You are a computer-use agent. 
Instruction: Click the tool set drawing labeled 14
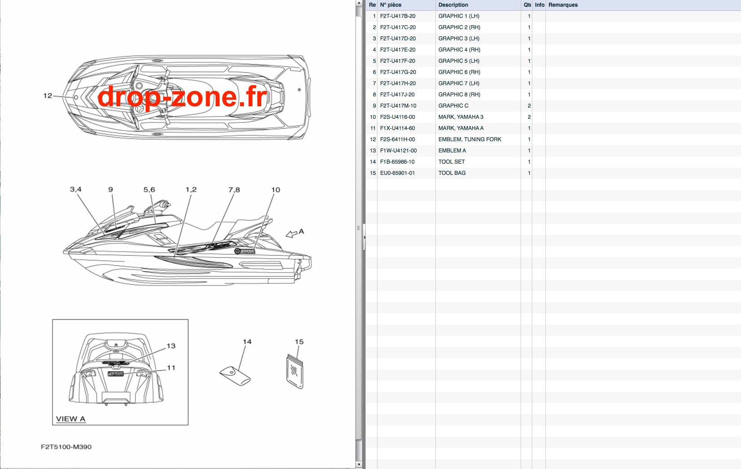tap(235, 376)
